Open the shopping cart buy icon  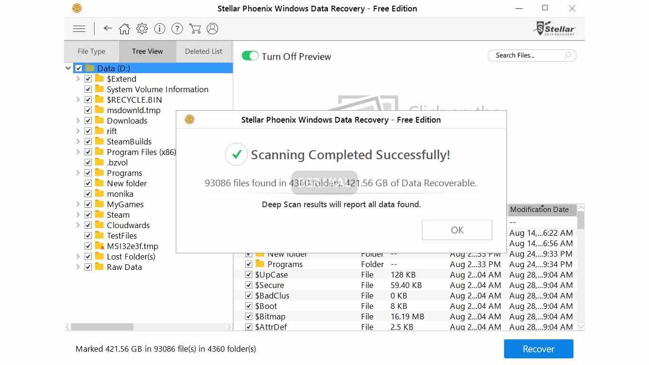(195, 29)
